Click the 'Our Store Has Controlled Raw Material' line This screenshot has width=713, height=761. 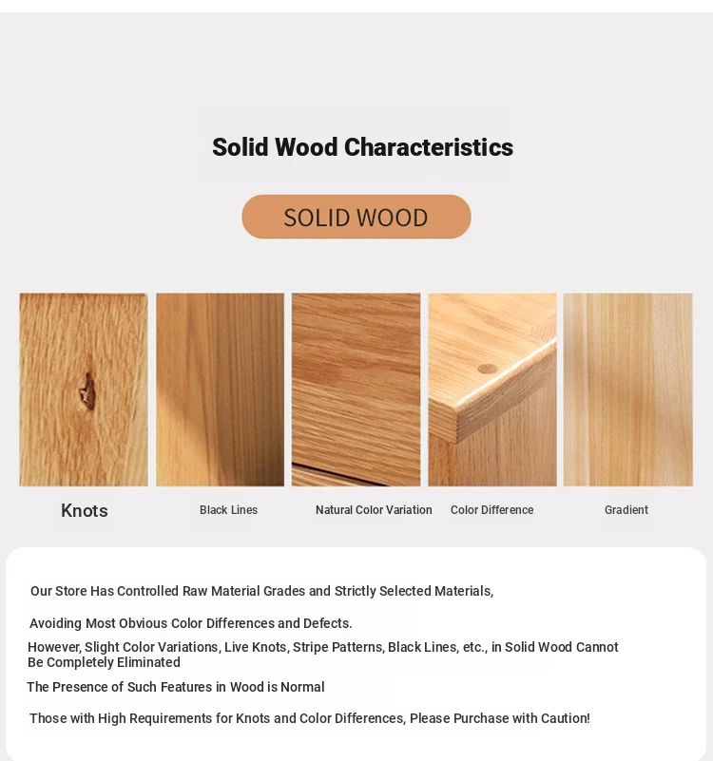click(261, 591)
